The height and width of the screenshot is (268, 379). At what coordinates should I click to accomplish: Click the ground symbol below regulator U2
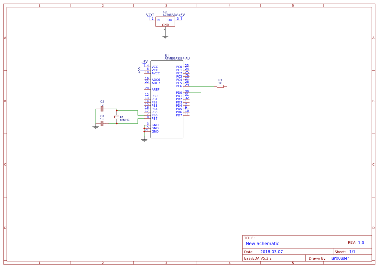tap(165, 36)
